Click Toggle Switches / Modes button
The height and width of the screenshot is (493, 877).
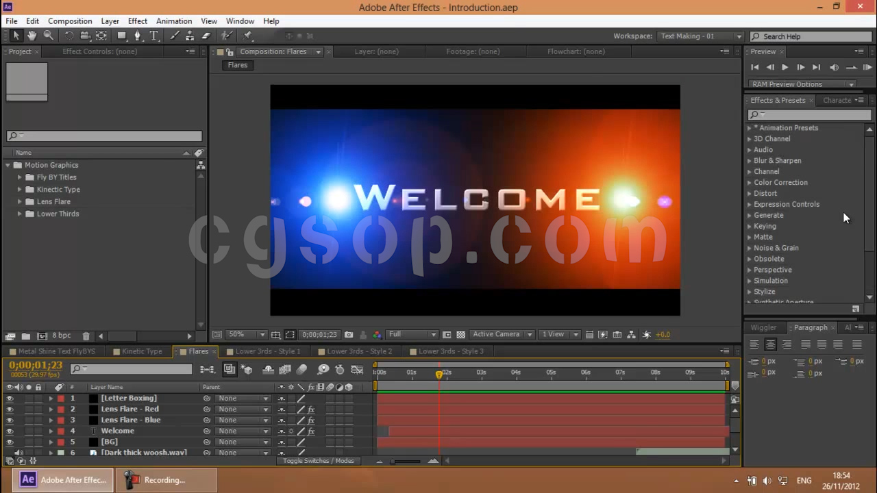319,461
